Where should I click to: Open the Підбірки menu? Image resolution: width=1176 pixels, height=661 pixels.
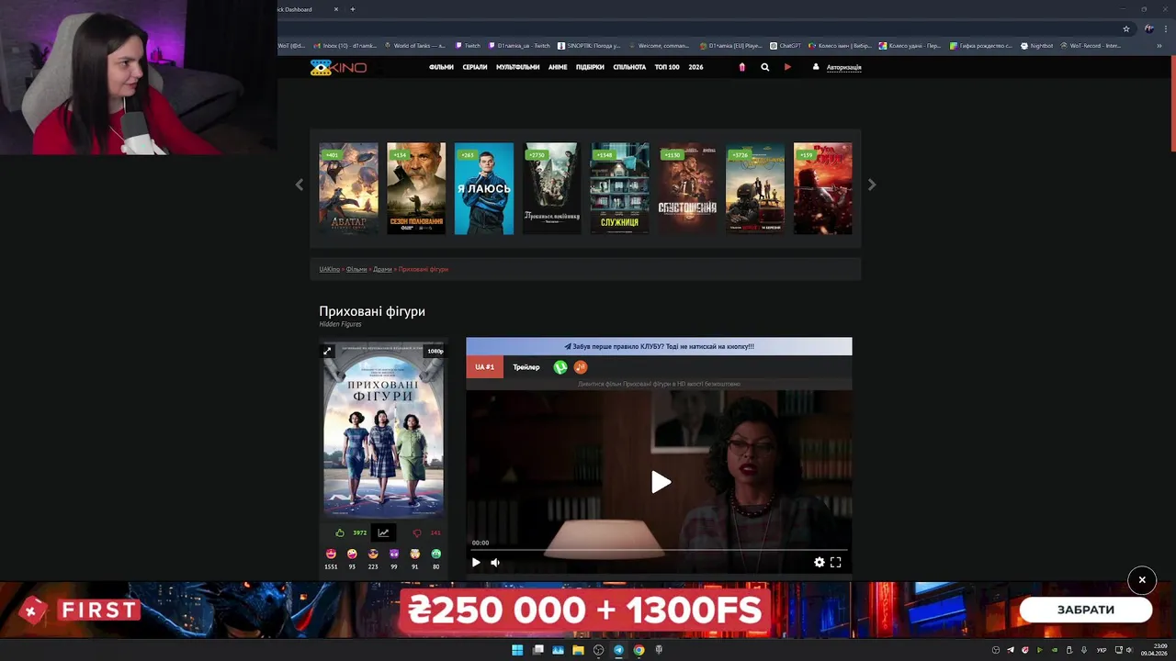[590, 67]
